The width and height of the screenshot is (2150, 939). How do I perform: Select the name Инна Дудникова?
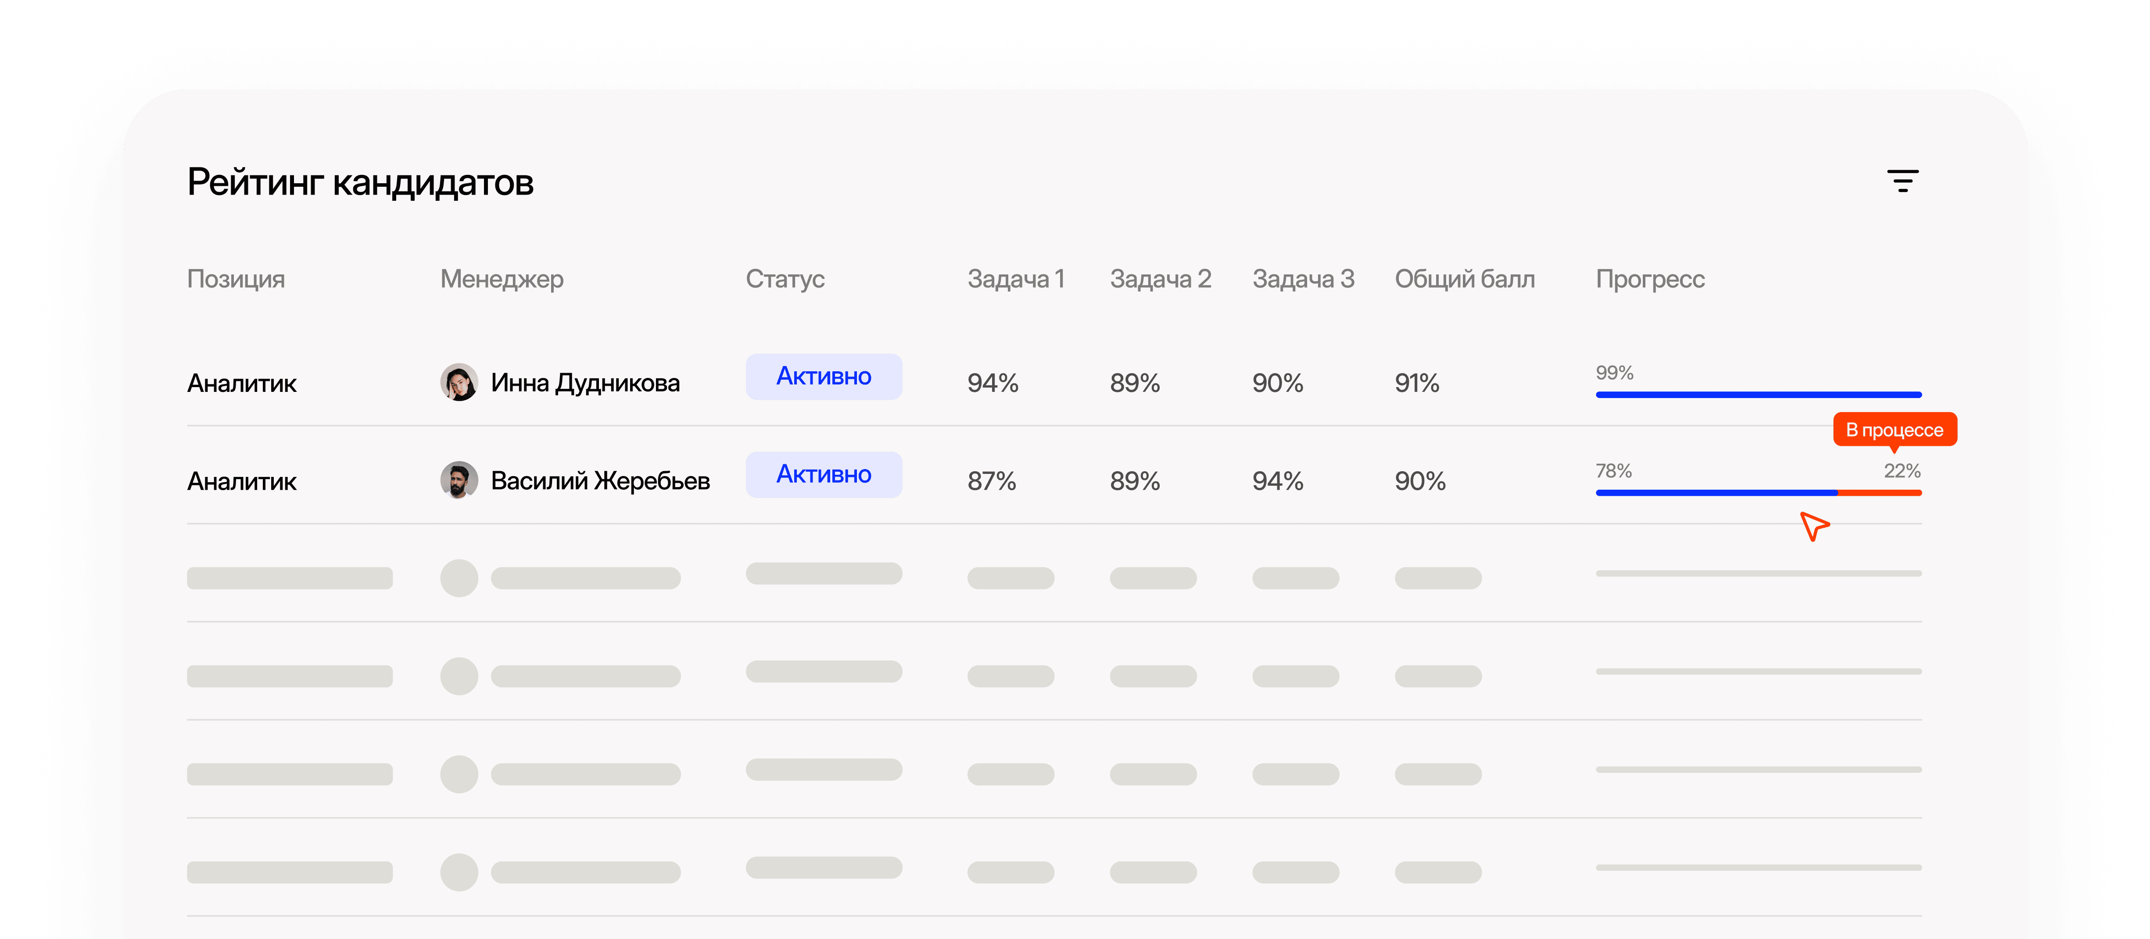pyautogui.click(x=585, y=383)
